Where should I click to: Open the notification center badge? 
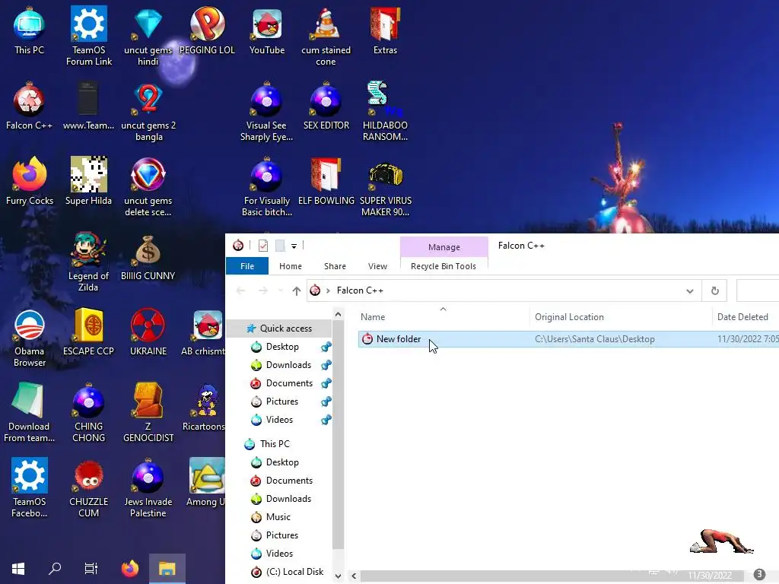point(758,574)
